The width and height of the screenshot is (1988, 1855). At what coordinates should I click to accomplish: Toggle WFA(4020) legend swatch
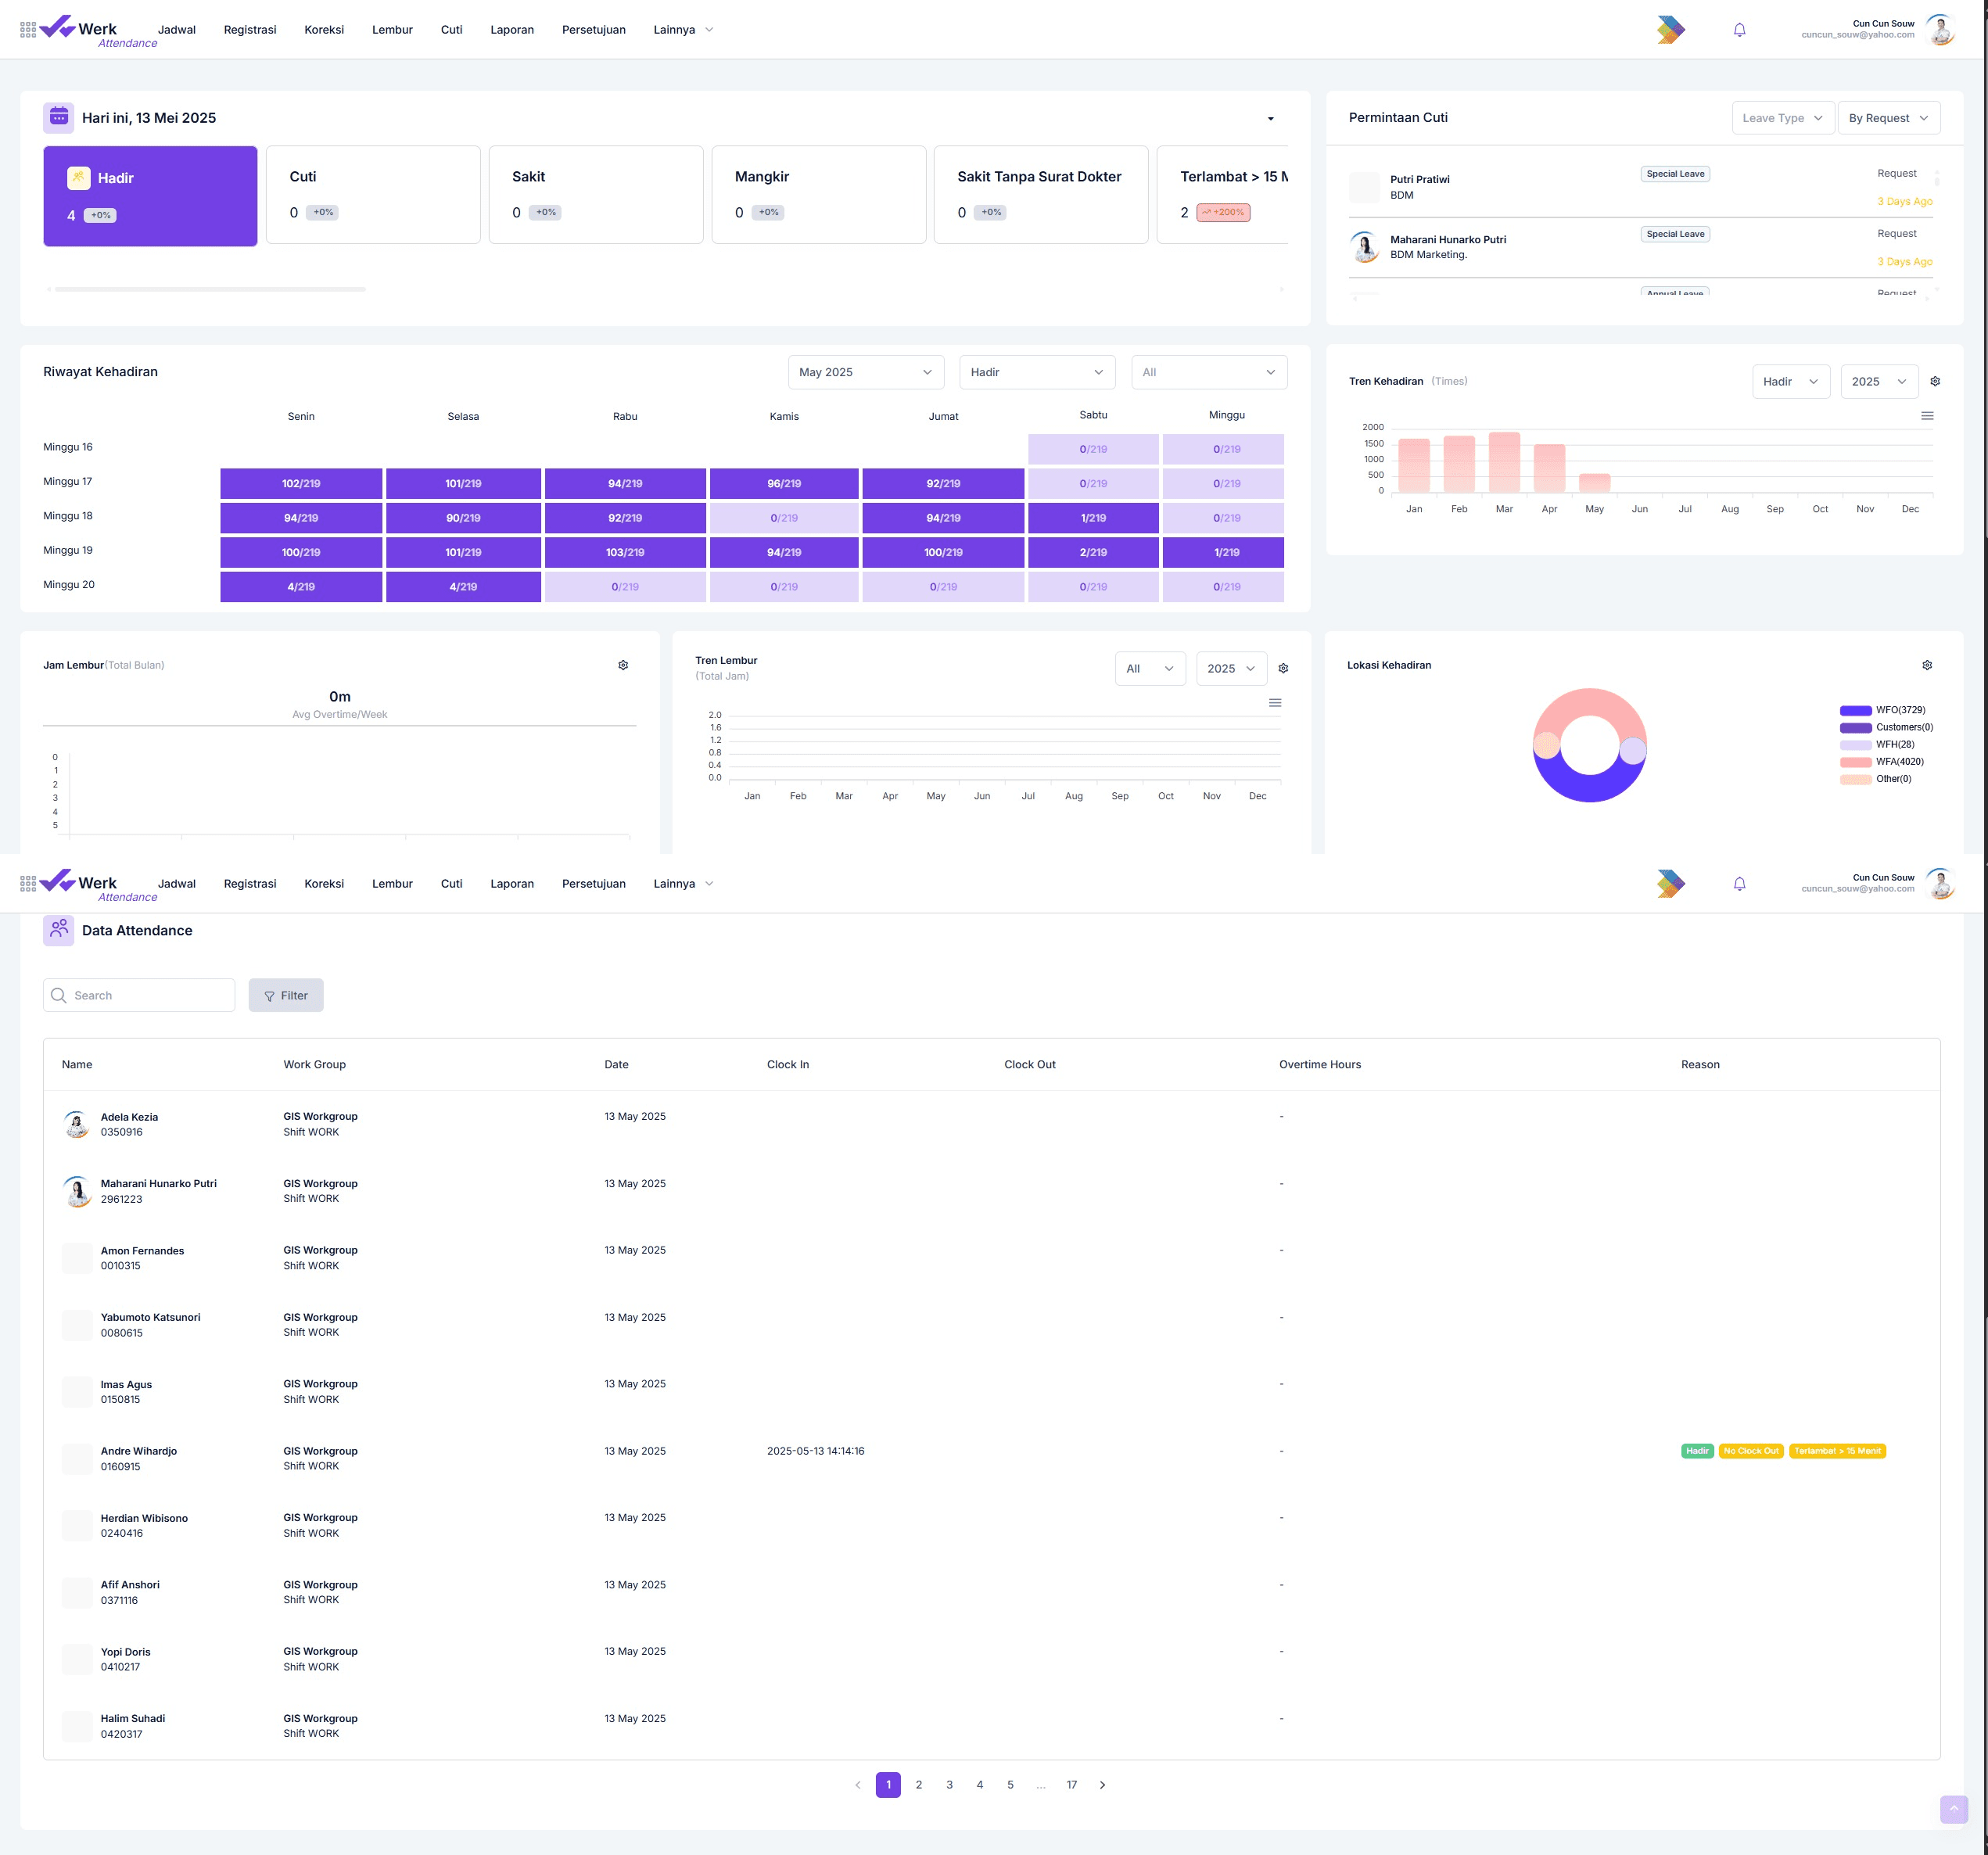pos(1855,762)
